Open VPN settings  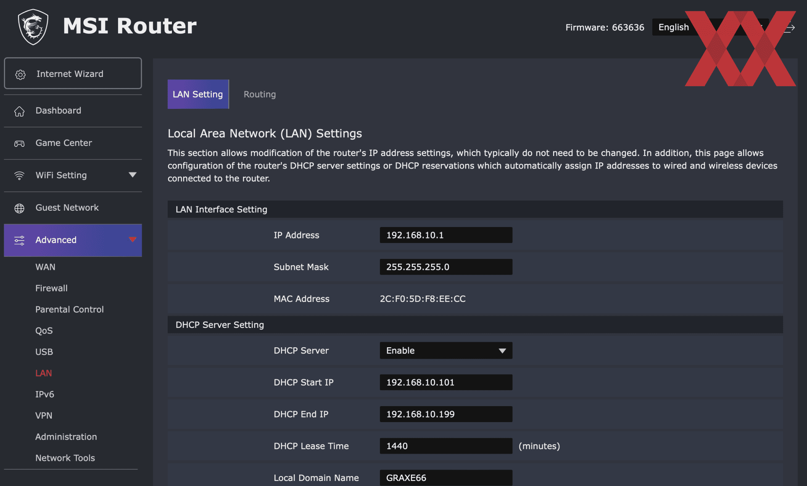[44, 416]
